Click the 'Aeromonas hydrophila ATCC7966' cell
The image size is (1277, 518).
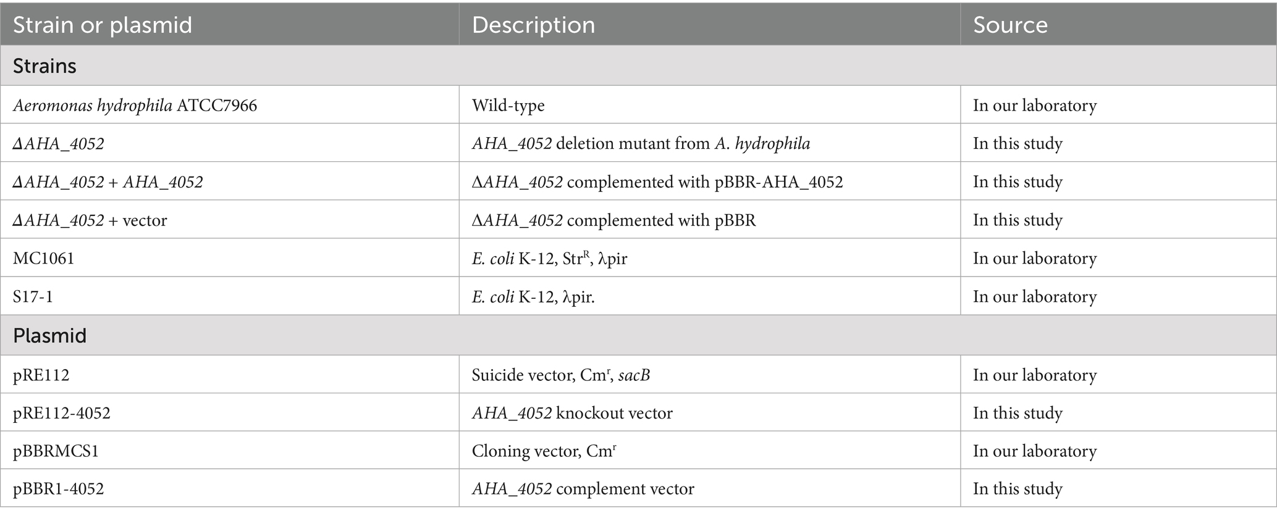pyautogui.click(x=135, y=106)
